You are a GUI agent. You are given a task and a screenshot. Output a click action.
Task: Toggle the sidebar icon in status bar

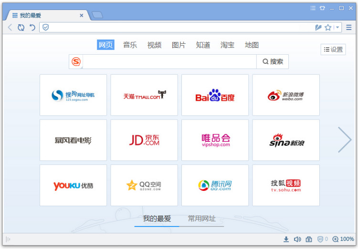click(x=8, y=239)
